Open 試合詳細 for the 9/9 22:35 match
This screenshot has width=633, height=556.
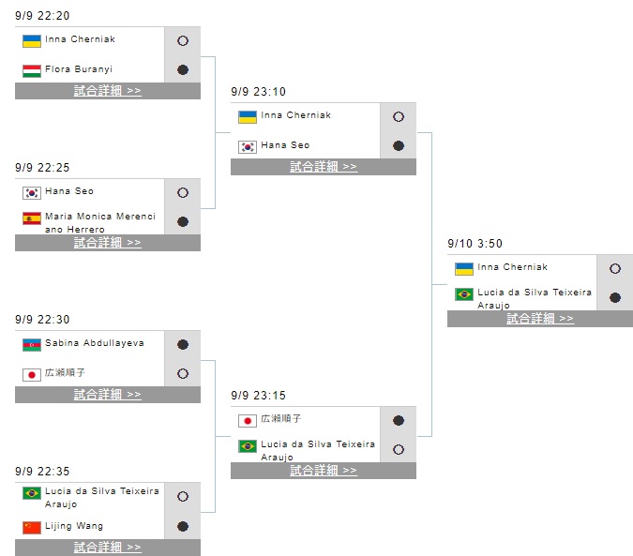click(108, 548)
